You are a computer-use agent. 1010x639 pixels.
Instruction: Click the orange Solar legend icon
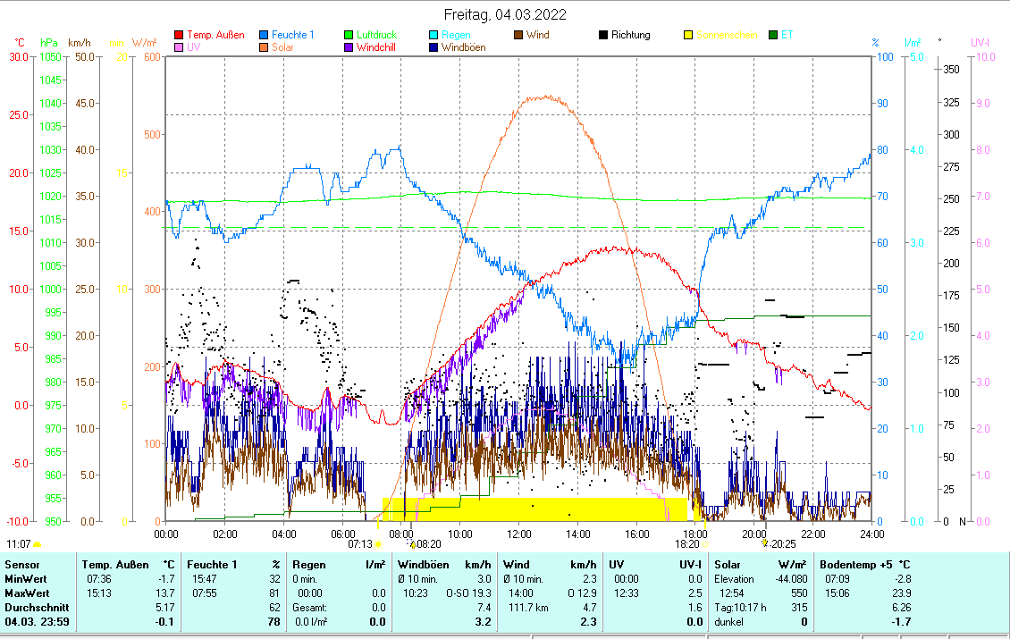pos(265,47)
